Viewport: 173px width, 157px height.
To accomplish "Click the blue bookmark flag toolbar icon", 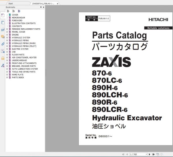I will tap(19, 11).
